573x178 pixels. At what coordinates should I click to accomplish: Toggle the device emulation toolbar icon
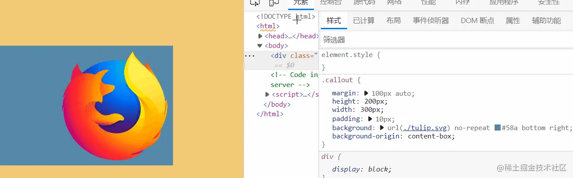click(x=274, y=3)
